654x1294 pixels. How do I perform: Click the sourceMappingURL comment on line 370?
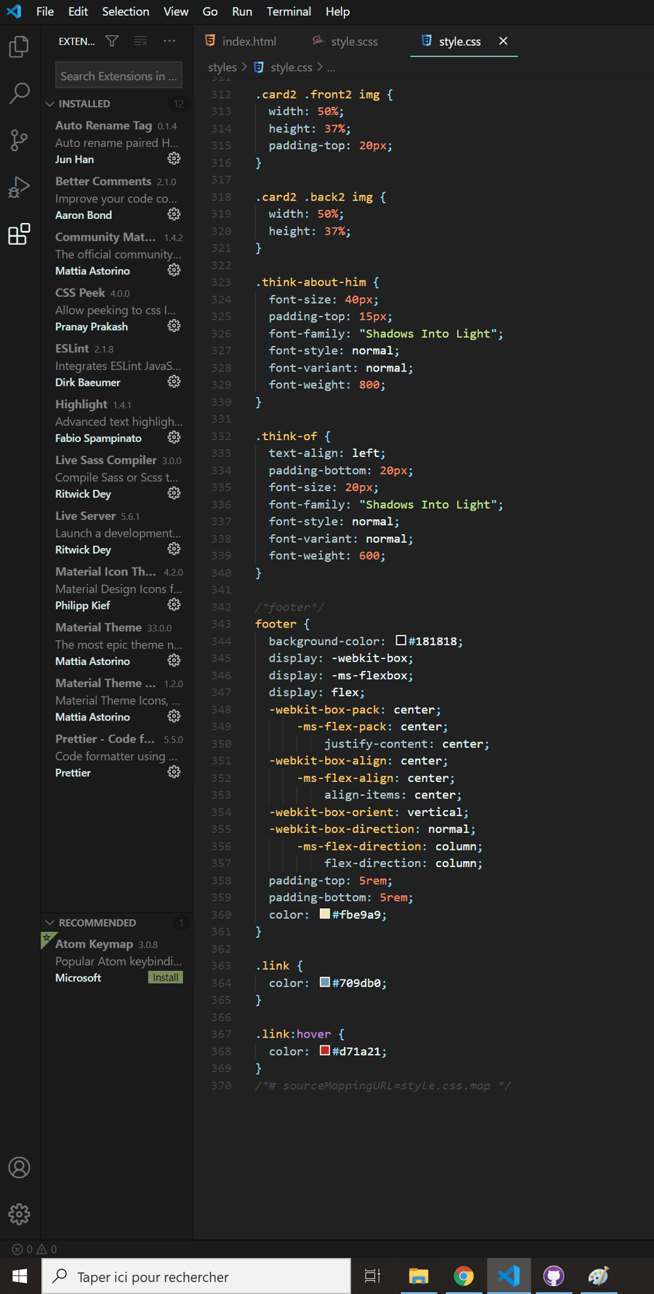tap(383, 1085)
